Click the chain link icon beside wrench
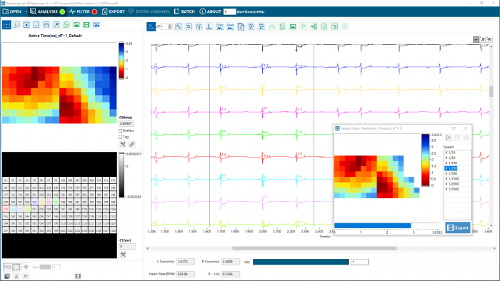 coord(131,145)
